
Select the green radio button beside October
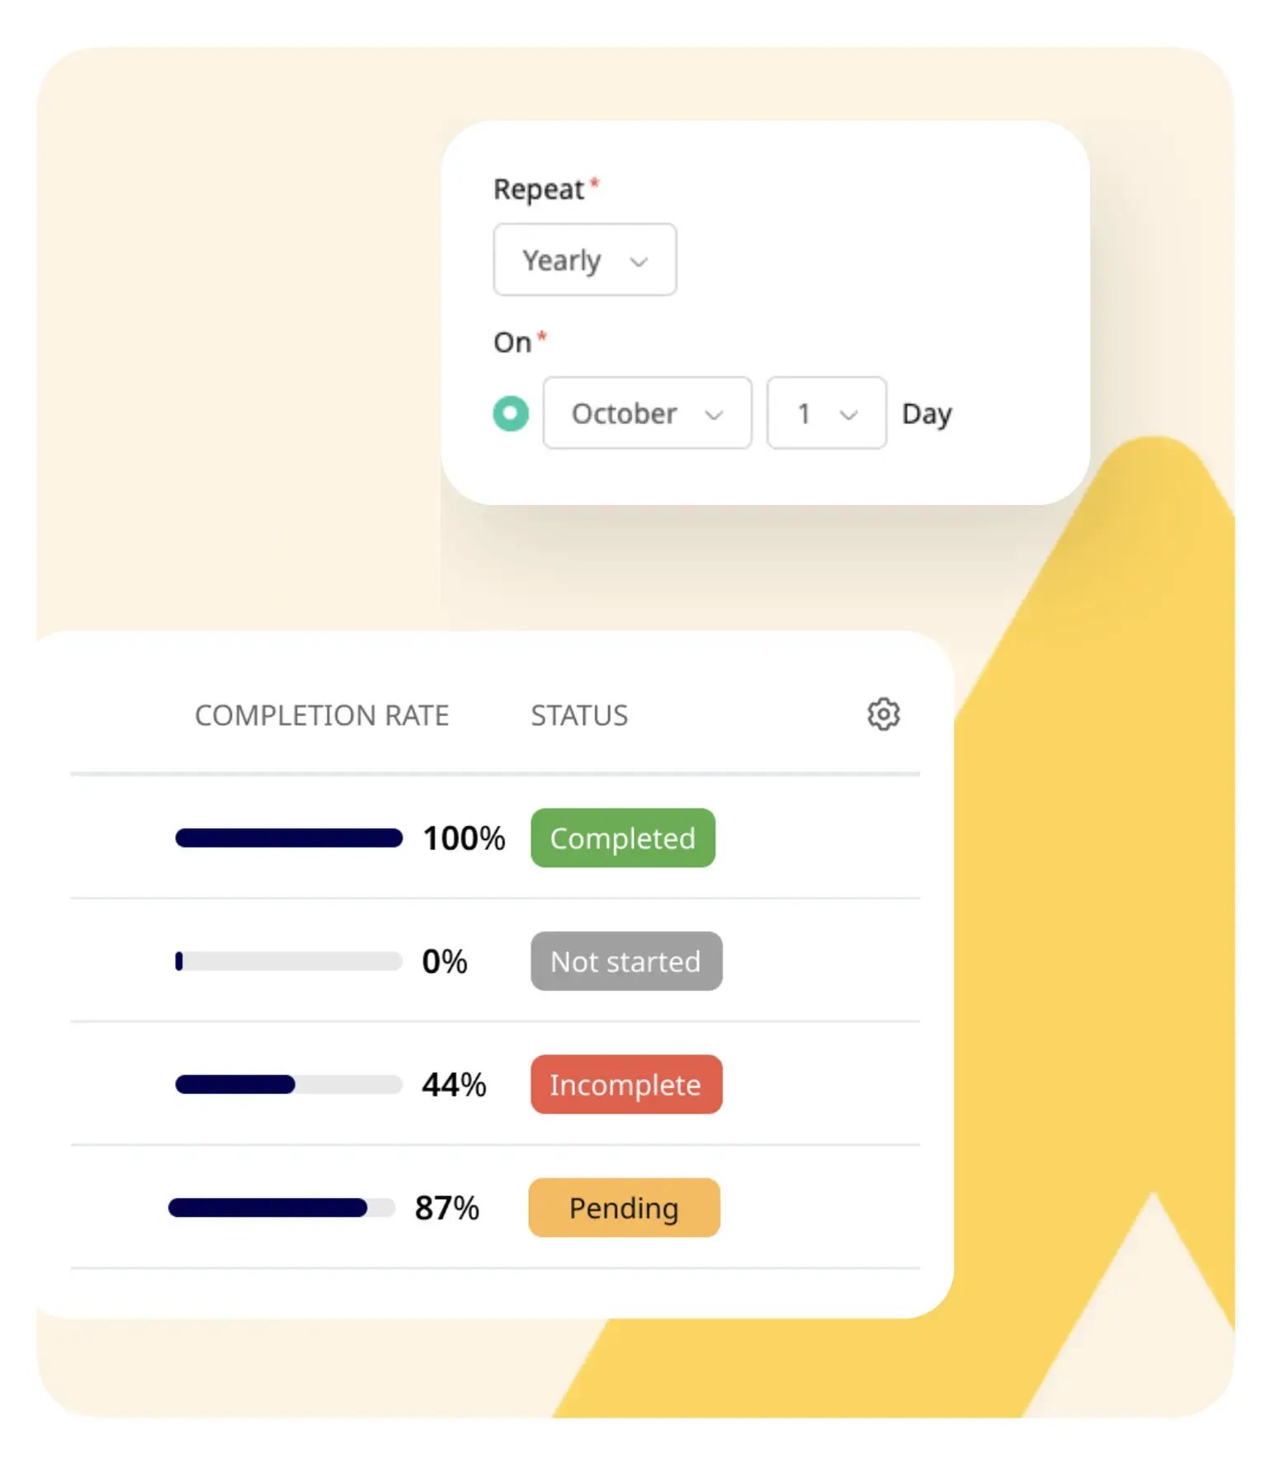click(x=511, y=413)
